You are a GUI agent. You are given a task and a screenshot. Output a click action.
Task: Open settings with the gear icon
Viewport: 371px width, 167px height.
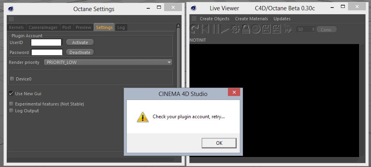tap(235, 29)
